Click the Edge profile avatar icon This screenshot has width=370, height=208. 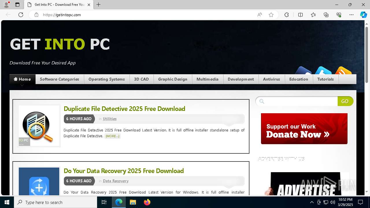click(x=6, y=5)
